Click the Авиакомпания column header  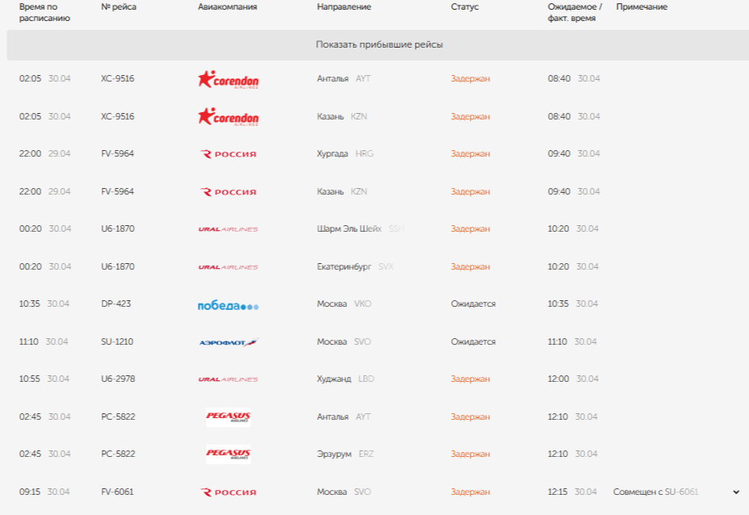coord(227,7)
